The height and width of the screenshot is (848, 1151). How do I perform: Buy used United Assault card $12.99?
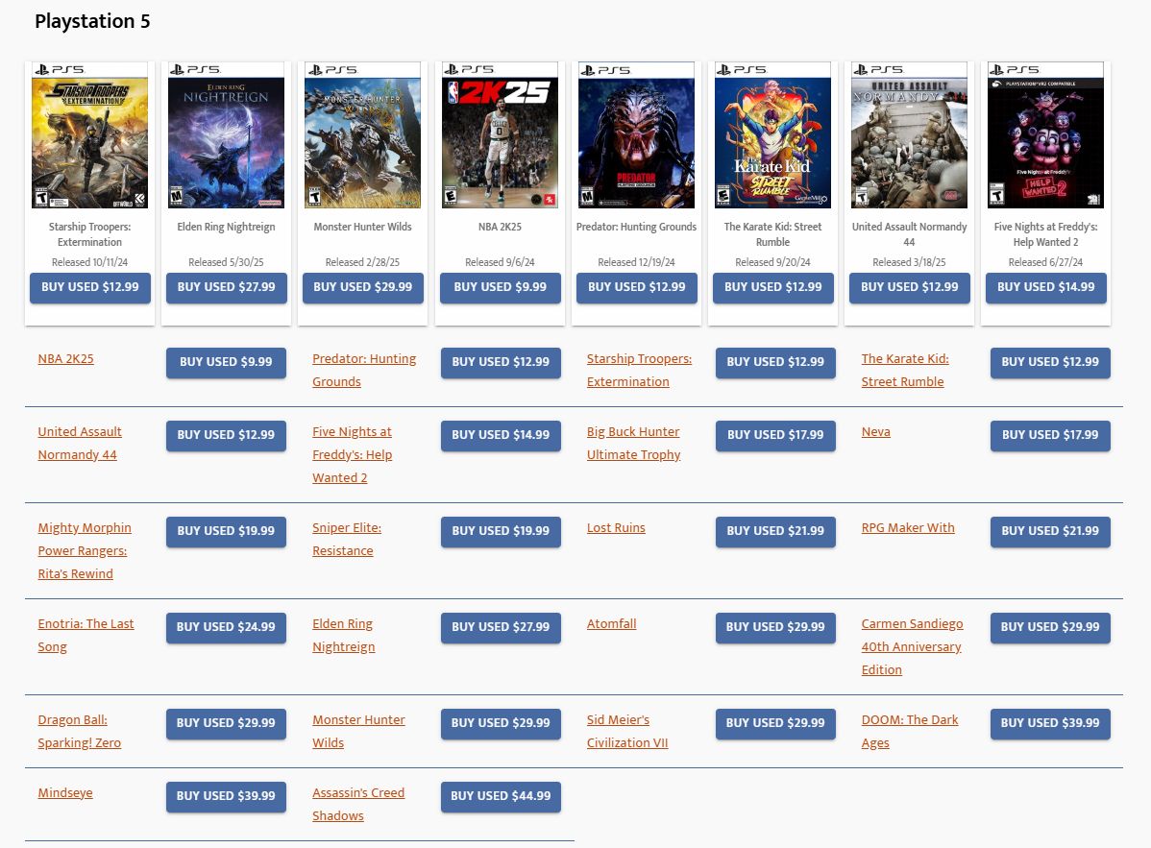[x=910, y=287]
